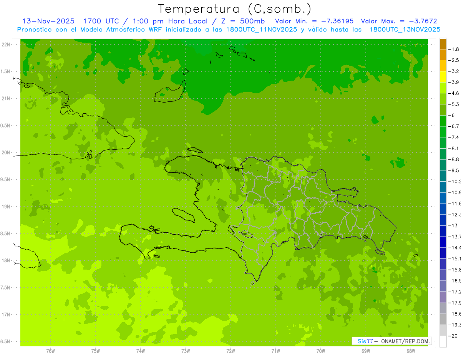
Task: Click the '72W' longitude axis label
Action: point(230,351)
